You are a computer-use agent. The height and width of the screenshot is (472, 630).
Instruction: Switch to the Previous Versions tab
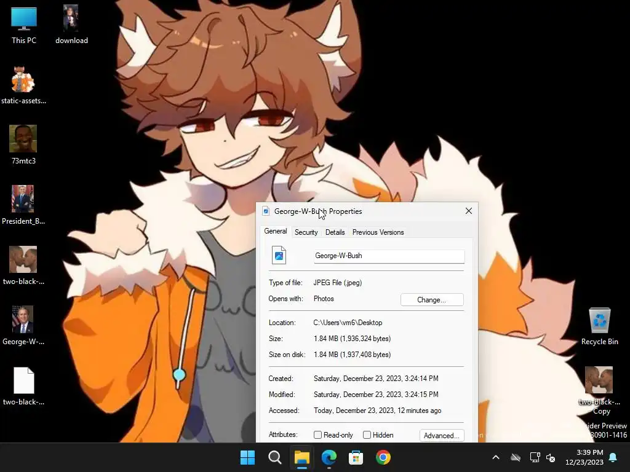click(378, 232)
